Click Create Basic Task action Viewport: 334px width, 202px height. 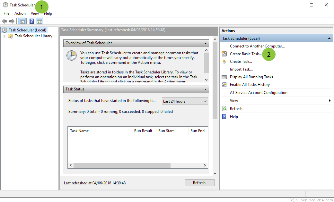[x=246, y=54]
